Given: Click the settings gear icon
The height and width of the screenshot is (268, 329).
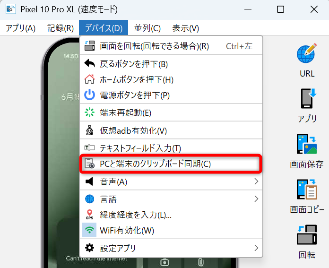Looking at the screenshot, I should point(90,248).
